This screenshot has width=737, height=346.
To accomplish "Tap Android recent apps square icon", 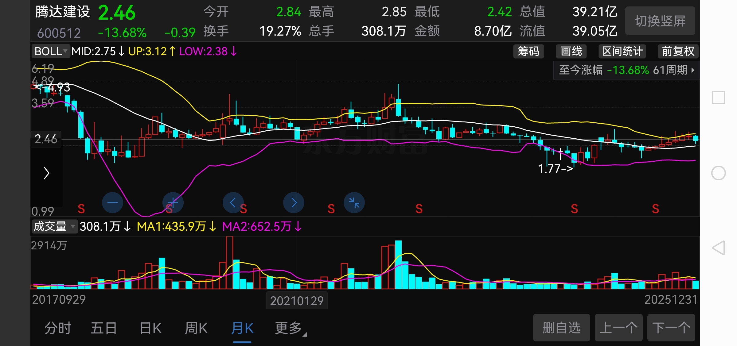I will tap(719, 98).
